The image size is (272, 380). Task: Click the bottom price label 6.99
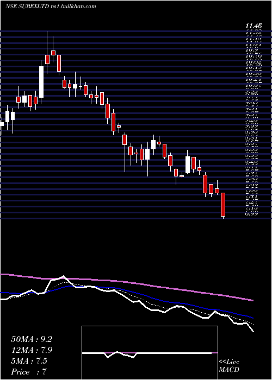tap(251, 213)
